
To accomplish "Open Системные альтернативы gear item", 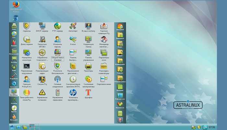I will (x=88, y=82).
